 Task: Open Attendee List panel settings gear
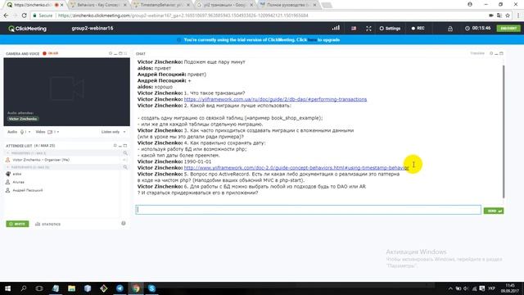pos(115,146)
